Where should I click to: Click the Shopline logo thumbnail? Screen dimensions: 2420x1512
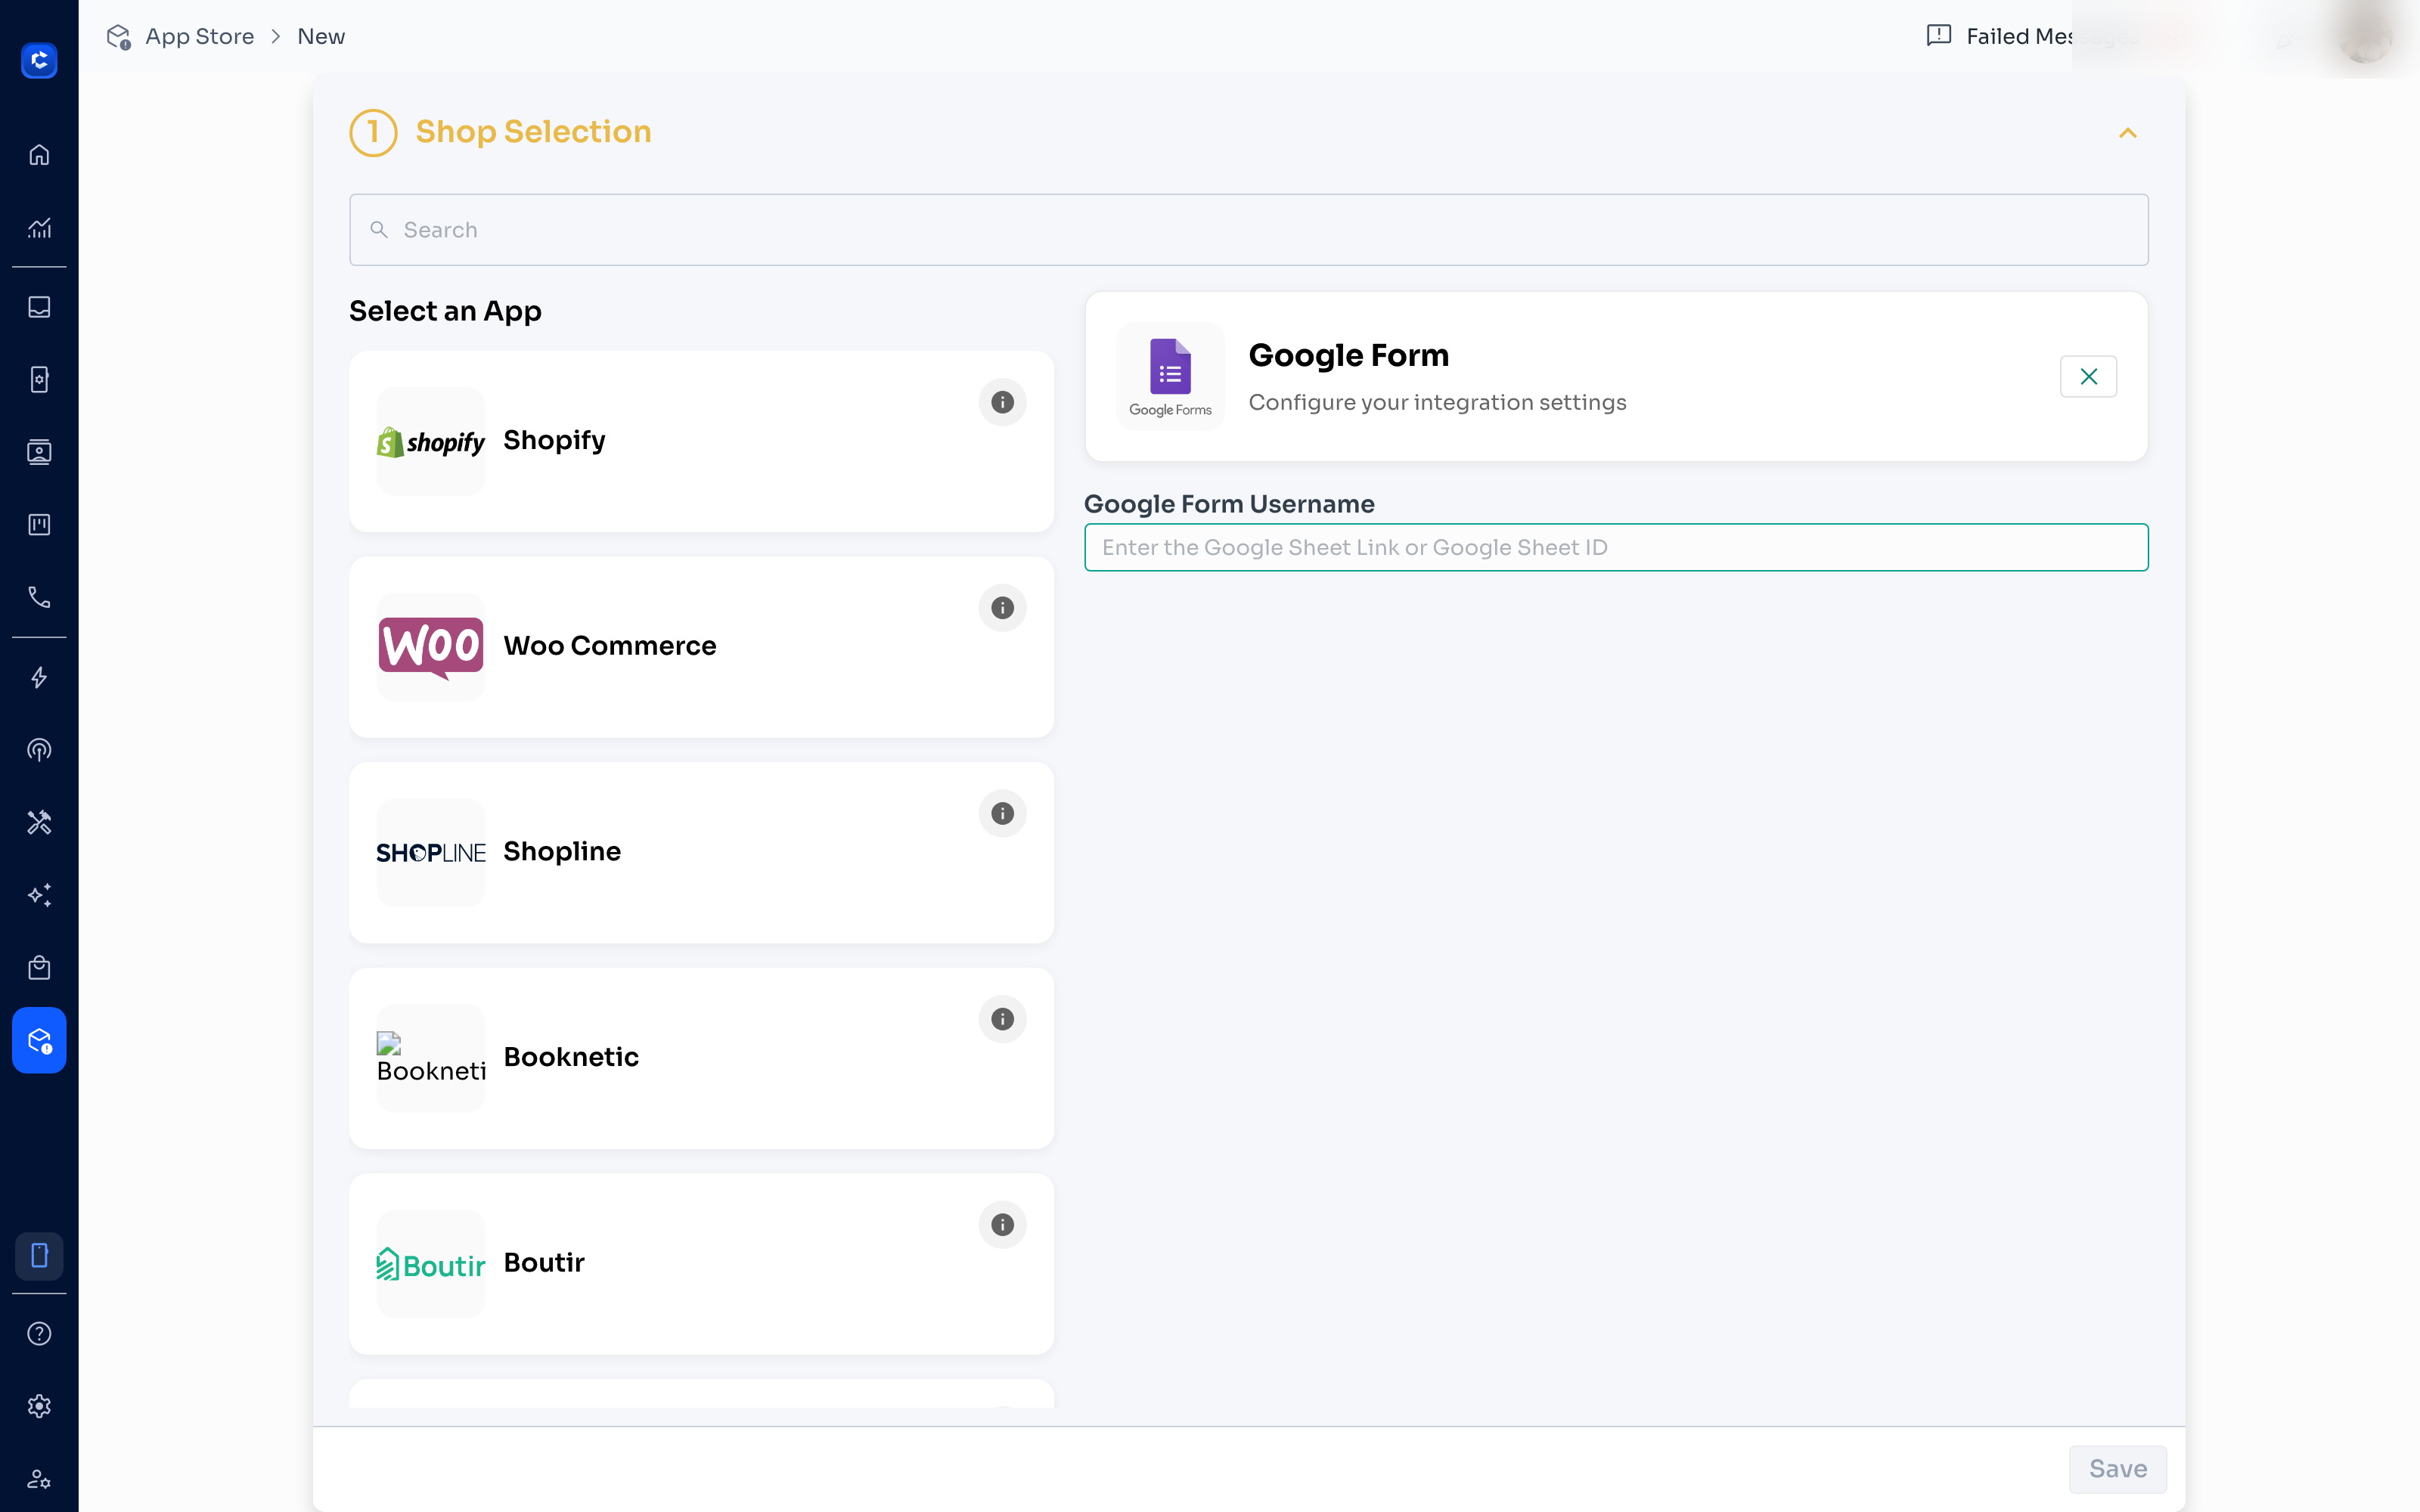[430, 853]
